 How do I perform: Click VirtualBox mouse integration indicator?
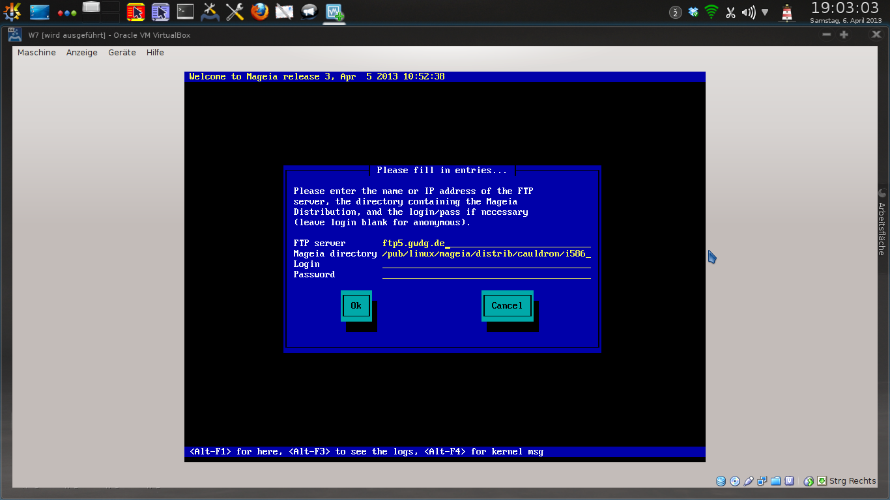pyautogui.click(x=809, y=481)
